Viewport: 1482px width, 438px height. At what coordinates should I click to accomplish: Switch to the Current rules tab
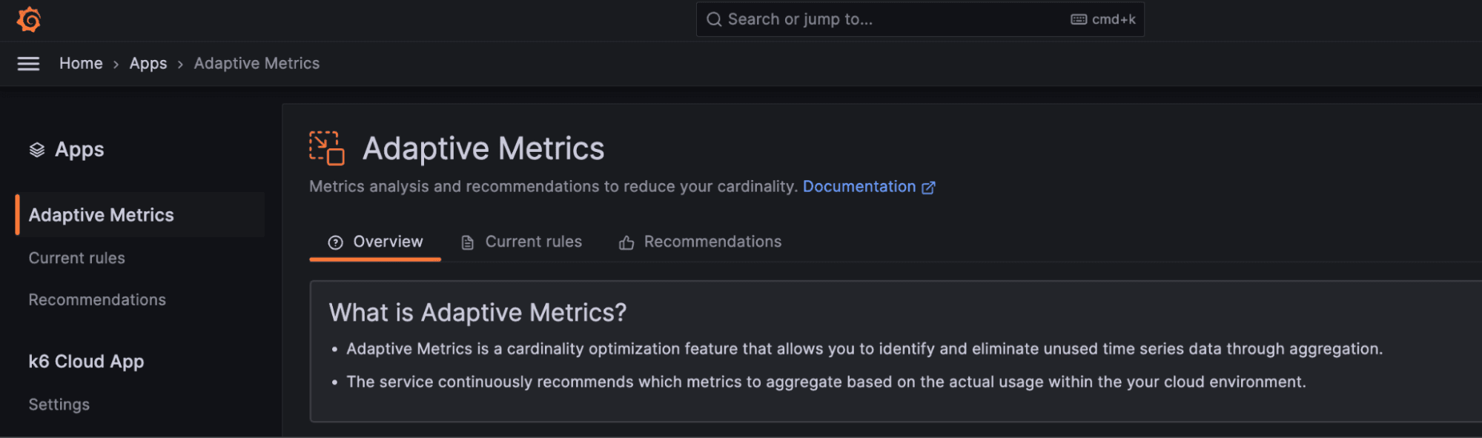coord(532,241)
